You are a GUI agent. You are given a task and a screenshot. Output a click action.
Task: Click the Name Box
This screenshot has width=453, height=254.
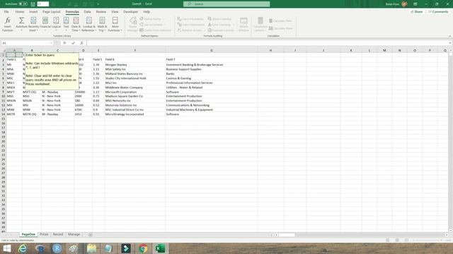(27, 43)
